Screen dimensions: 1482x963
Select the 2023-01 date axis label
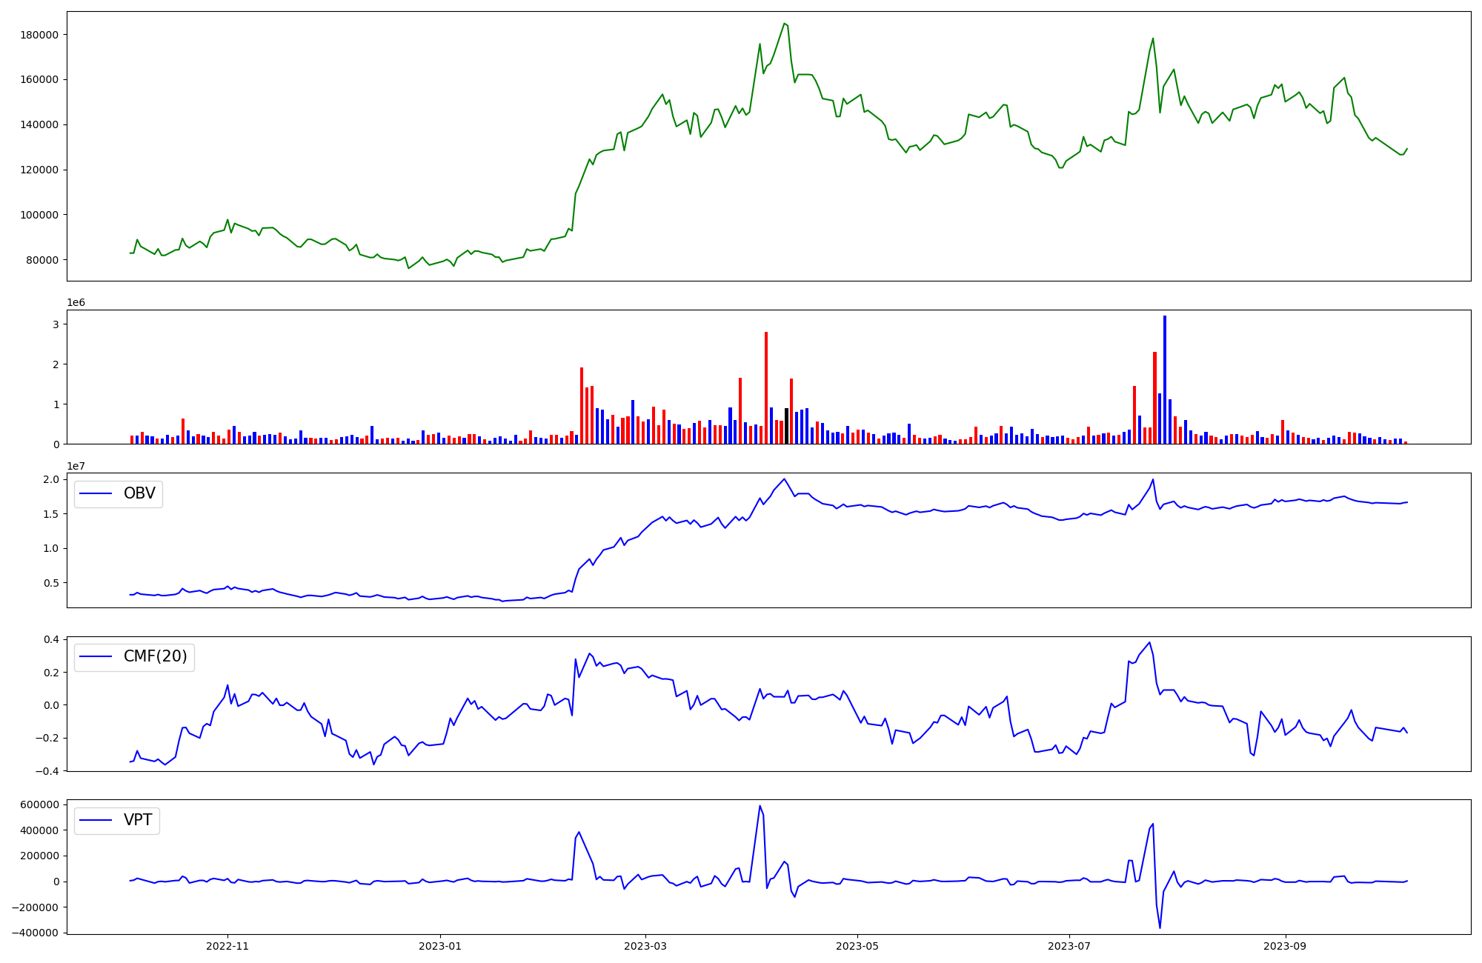[x=440, y=946]
